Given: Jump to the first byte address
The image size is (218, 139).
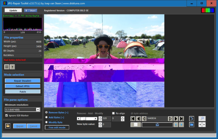Looking at the screenshot, I should 133,119.
